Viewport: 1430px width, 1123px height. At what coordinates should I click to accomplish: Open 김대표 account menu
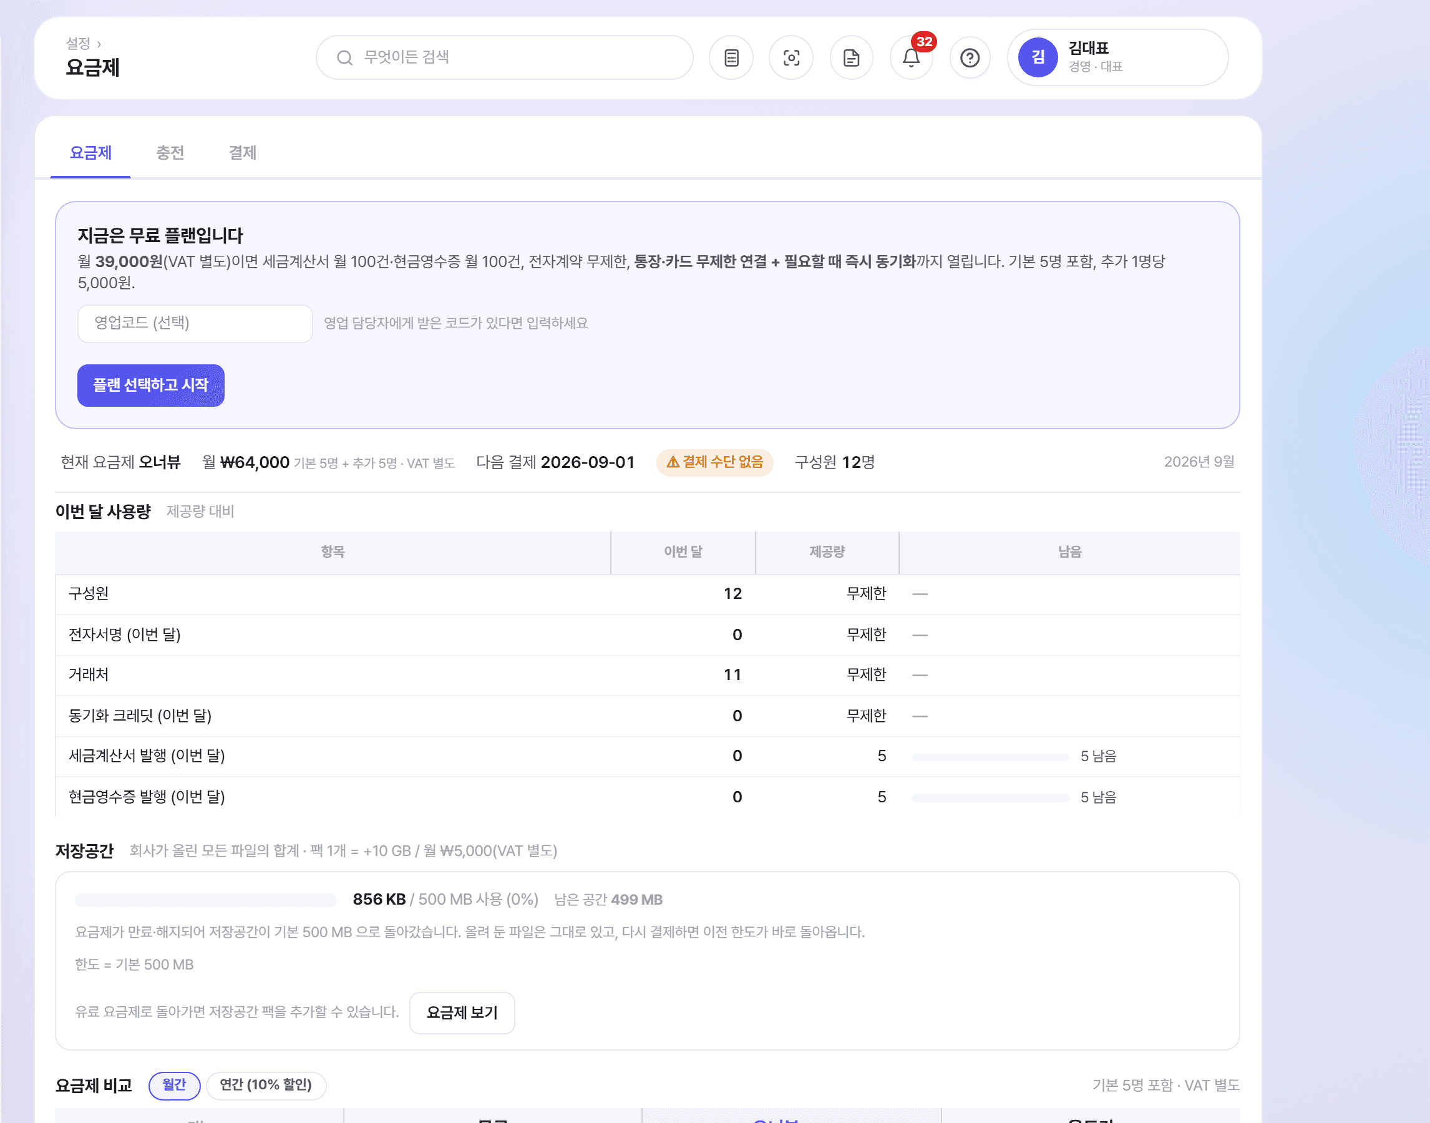[1117, 57]
